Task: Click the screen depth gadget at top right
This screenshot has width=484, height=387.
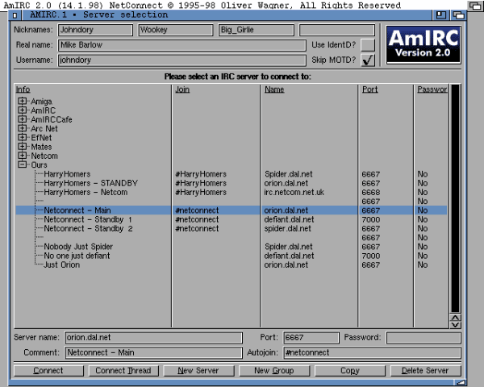Action: pyautogui.click(x=475, y=6)
